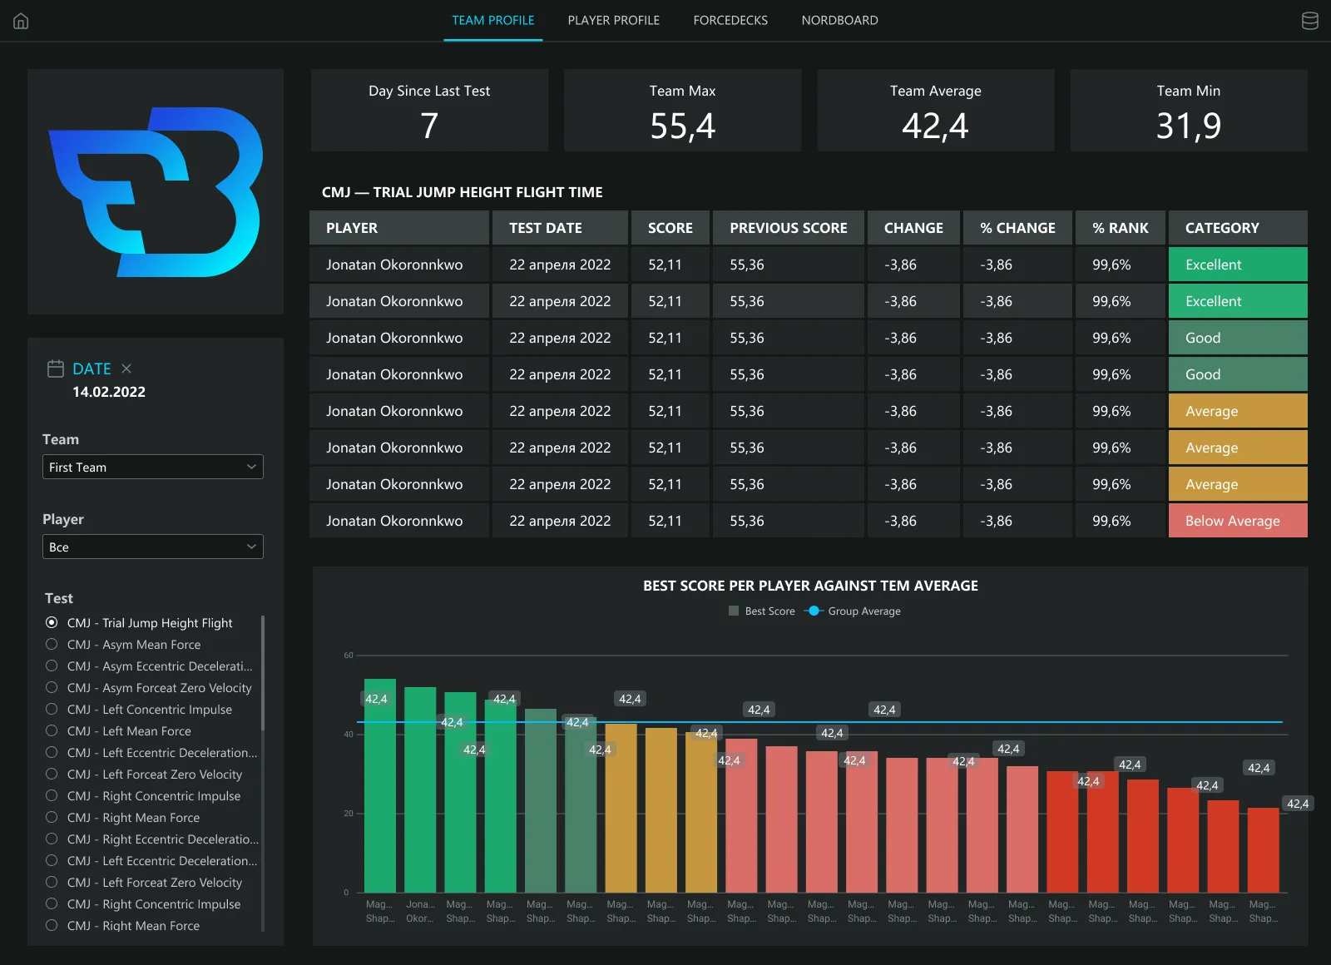
Task: Sort table by % RANK column header
Action: (1120, 228)
